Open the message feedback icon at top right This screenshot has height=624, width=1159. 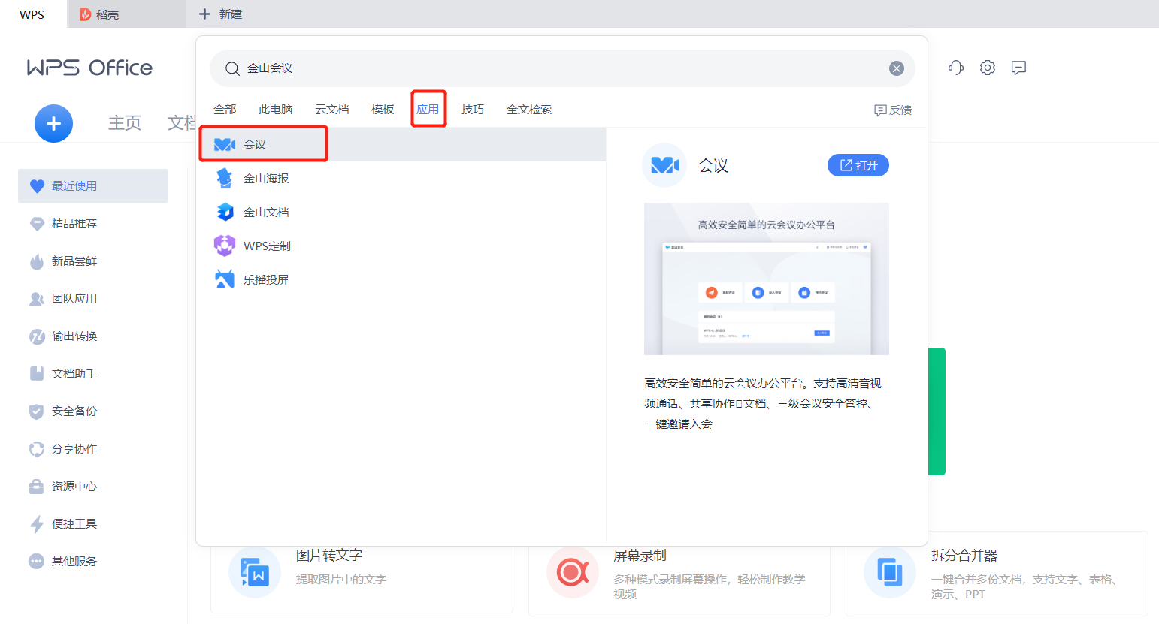(1018, 68)
